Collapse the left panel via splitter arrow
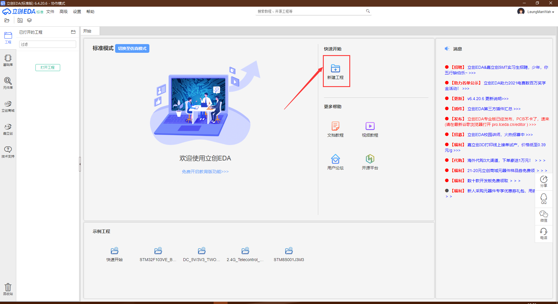The width and height of the screenshot is (558, 304). [80, 164]
